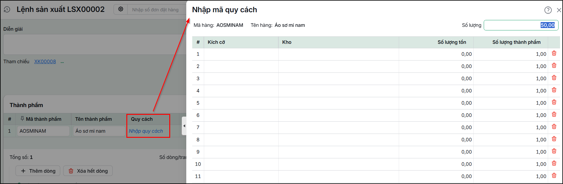Expand the reference ellipsis after XK00008
Viewport: 563px width, 184px height.
pyautogui.click(x=62, y=62)
